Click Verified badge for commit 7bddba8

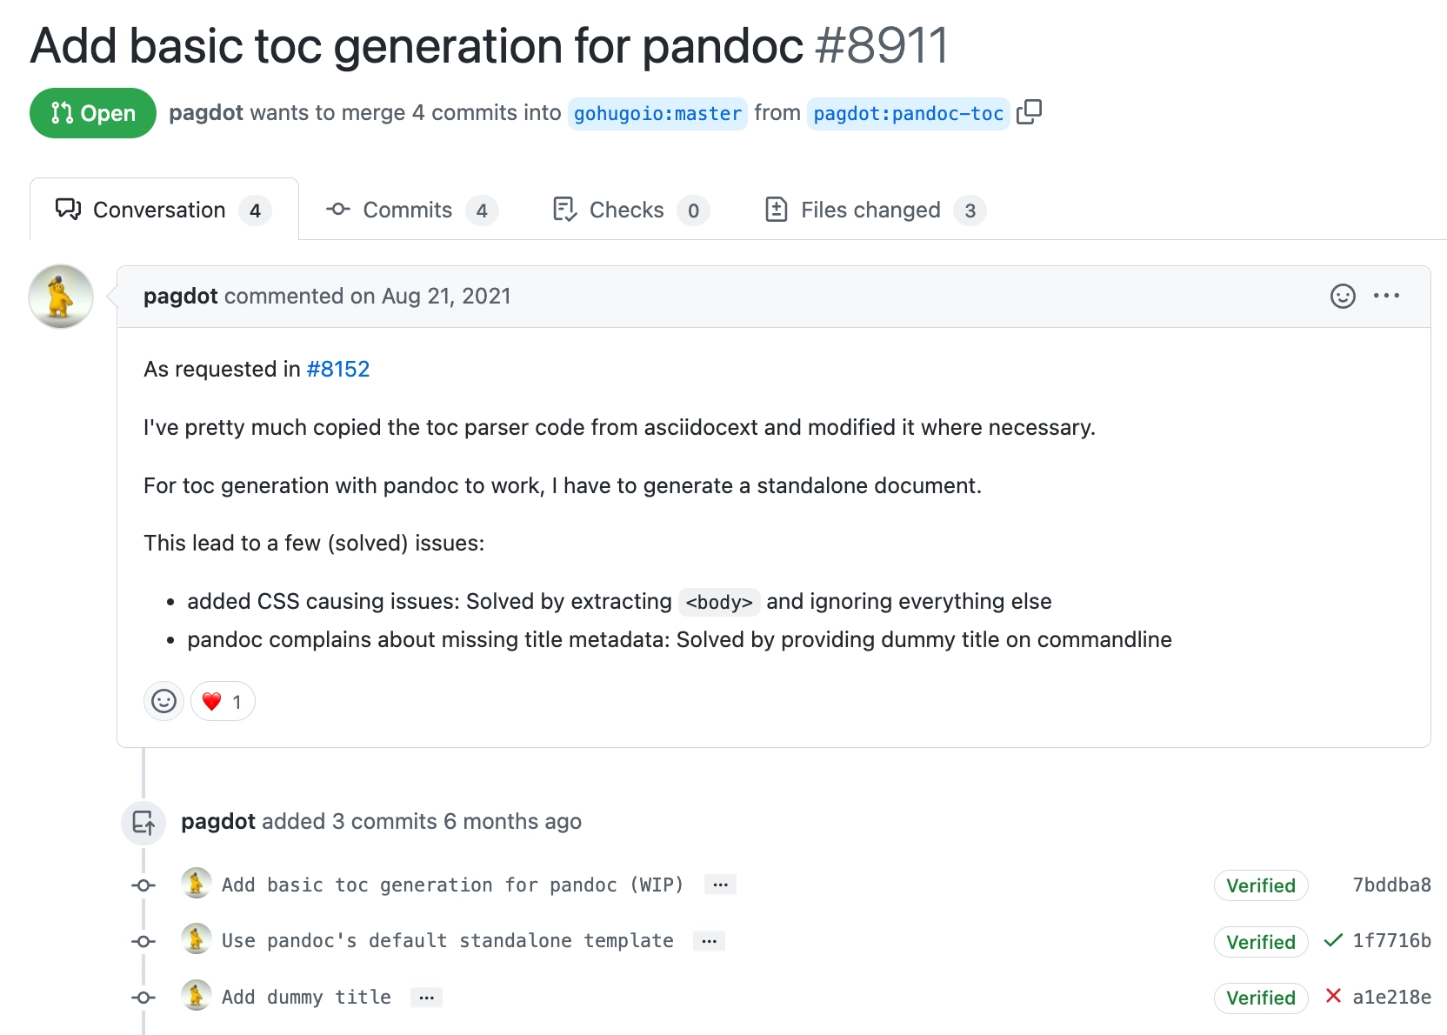(1260, 885)
